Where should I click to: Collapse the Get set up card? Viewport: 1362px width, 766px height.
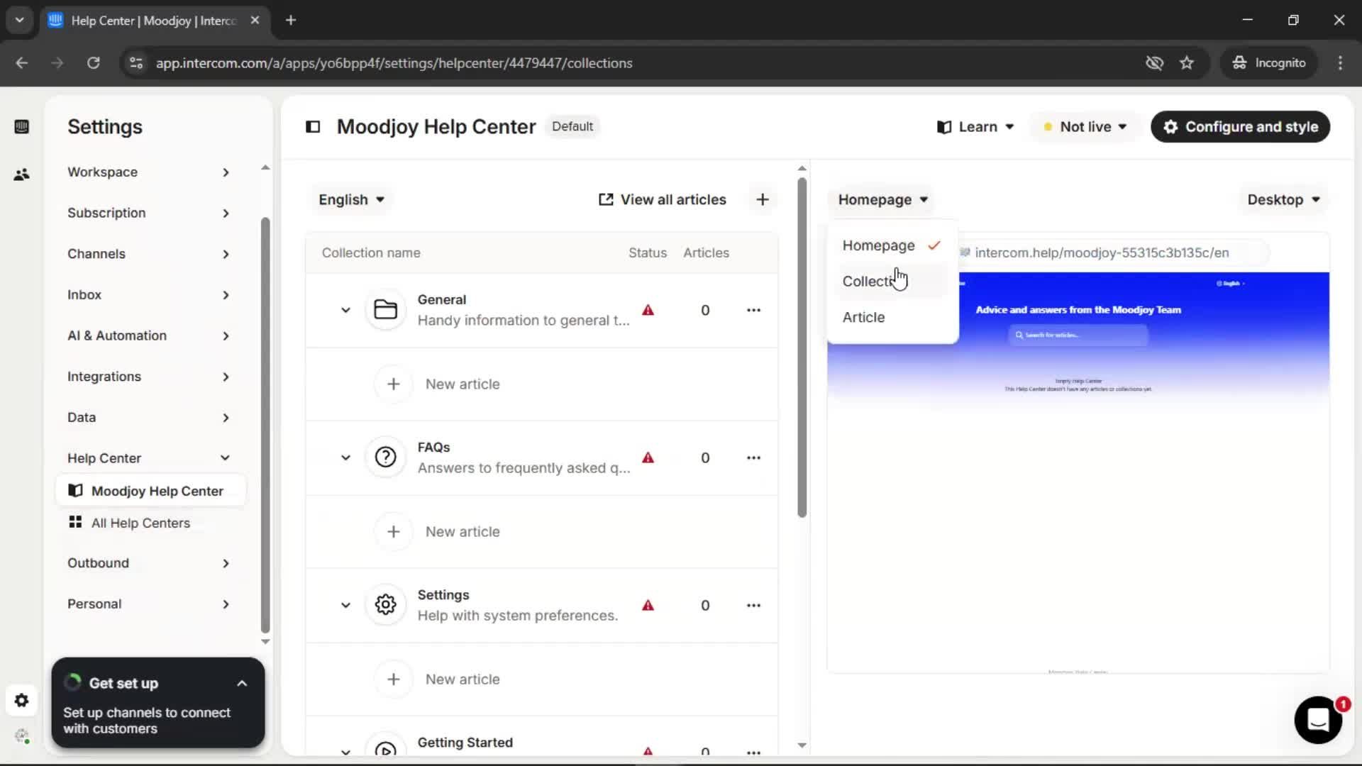tap(242, 684)
